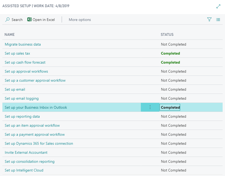Screen dimensions: 225x176
Task: Open the filter funnel icon
Action: pos(209,19)
